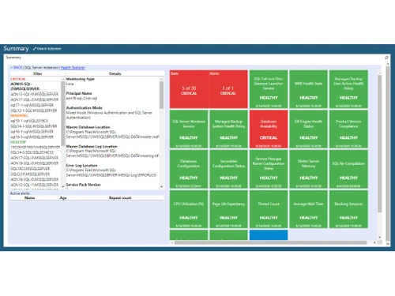Open the Alerts 1 of 1 CRITICAL tile
The height and width of the screenshot is (296, 395).
click(228, 89)
